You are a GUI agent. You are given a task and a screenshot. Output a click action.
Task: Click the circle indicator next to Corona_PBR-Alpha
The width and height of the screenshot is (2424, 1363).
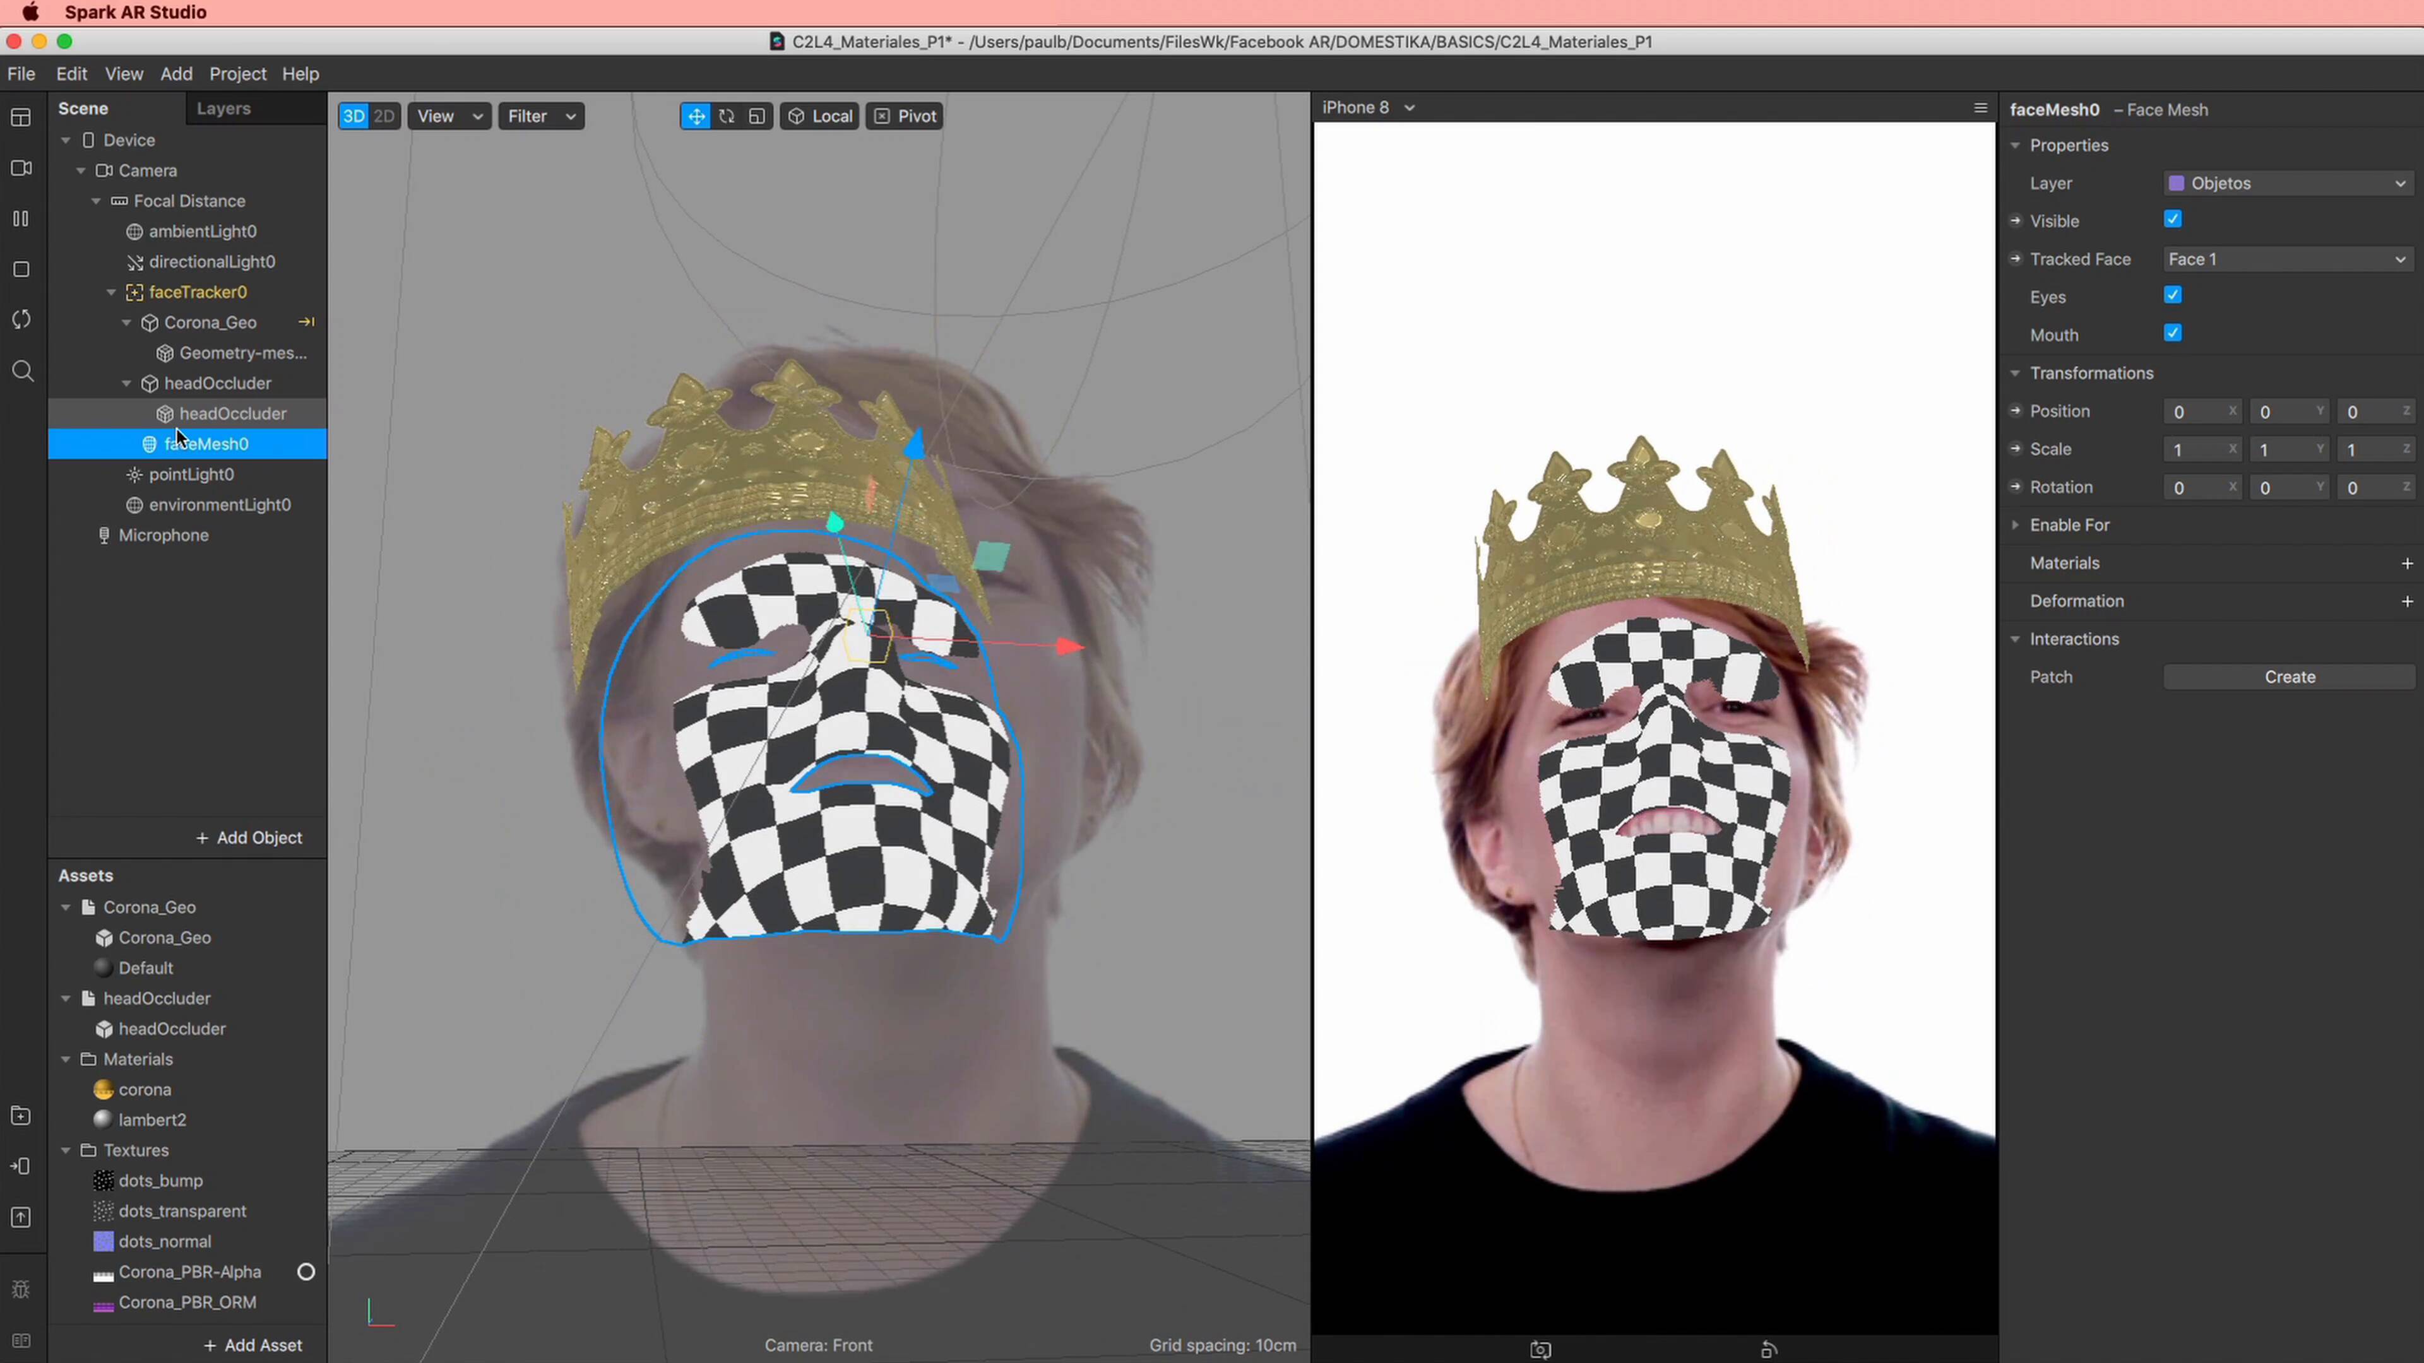pyautogui.click(x=306, y=1272)
